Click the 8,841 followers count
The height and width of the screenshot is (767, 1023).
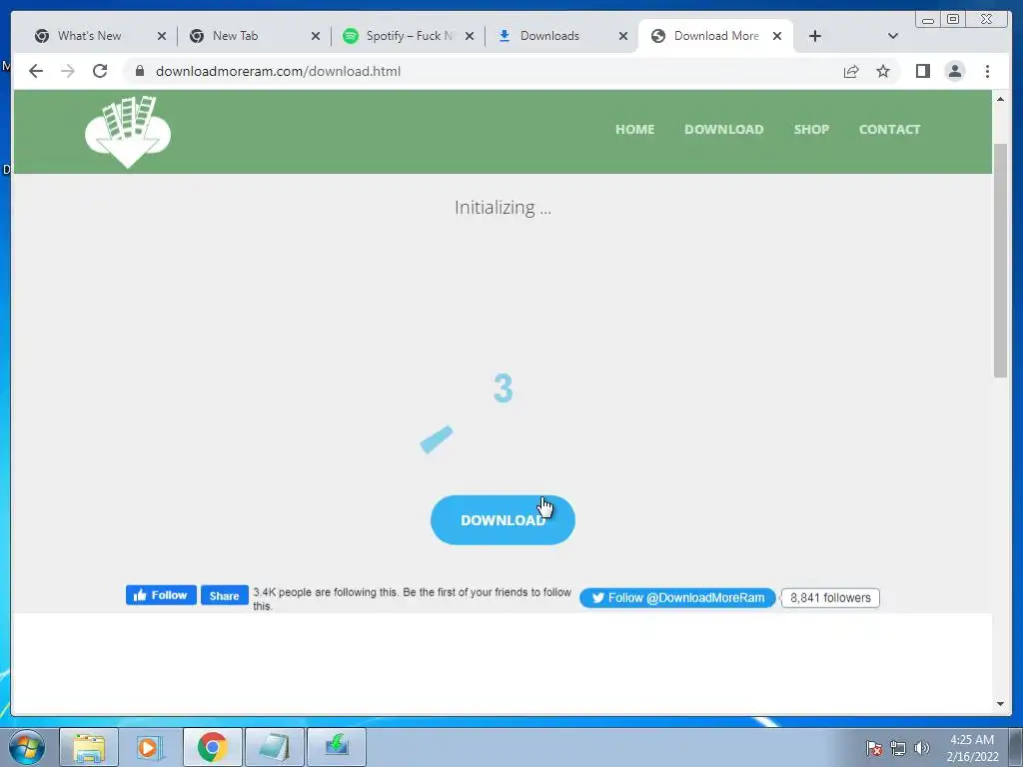pyautogui.click(x=830, y=597)
